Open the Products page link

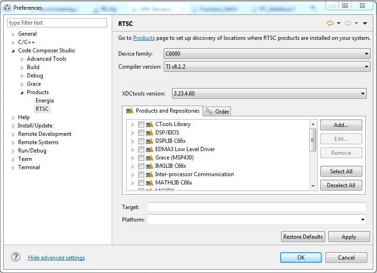coord(144,38)
